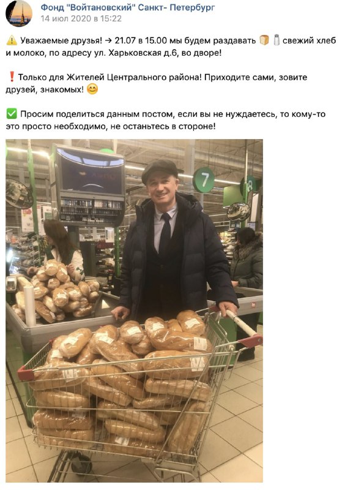Click the bread emoji in post
The height and width of the screenshot is (490, 342).
point(264,40)
